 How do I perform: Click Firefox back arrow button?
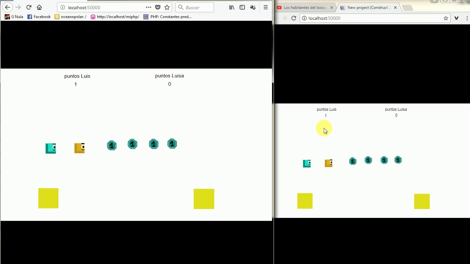[7, 7]
